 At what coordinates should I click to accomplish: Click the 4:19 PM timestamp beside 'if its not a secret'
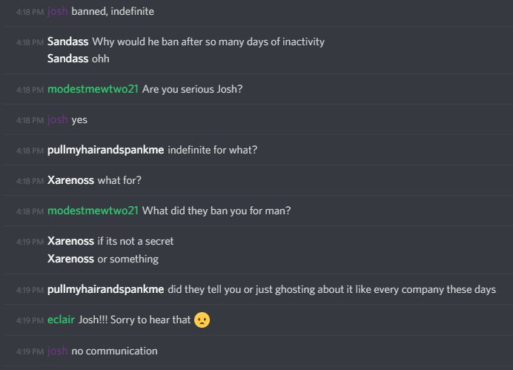(x=30, y=242)
